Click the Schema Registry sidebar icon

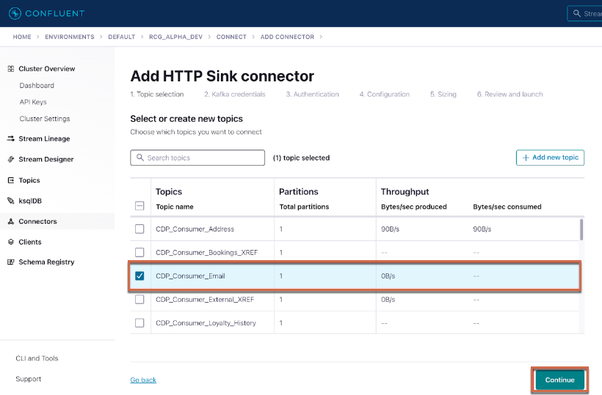pyautogui.click(x=11, y=262)
